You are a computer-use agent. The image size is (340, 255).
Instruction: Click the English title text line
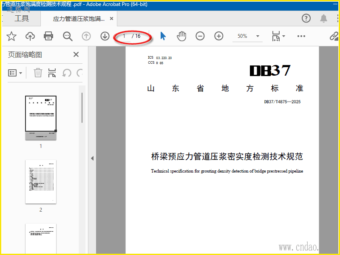coord(227,171)
